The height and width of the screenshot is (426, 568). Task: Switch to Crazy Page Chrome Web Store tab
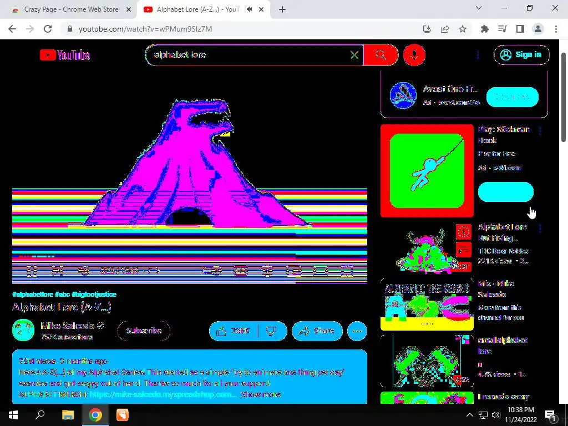click(71, 9)
